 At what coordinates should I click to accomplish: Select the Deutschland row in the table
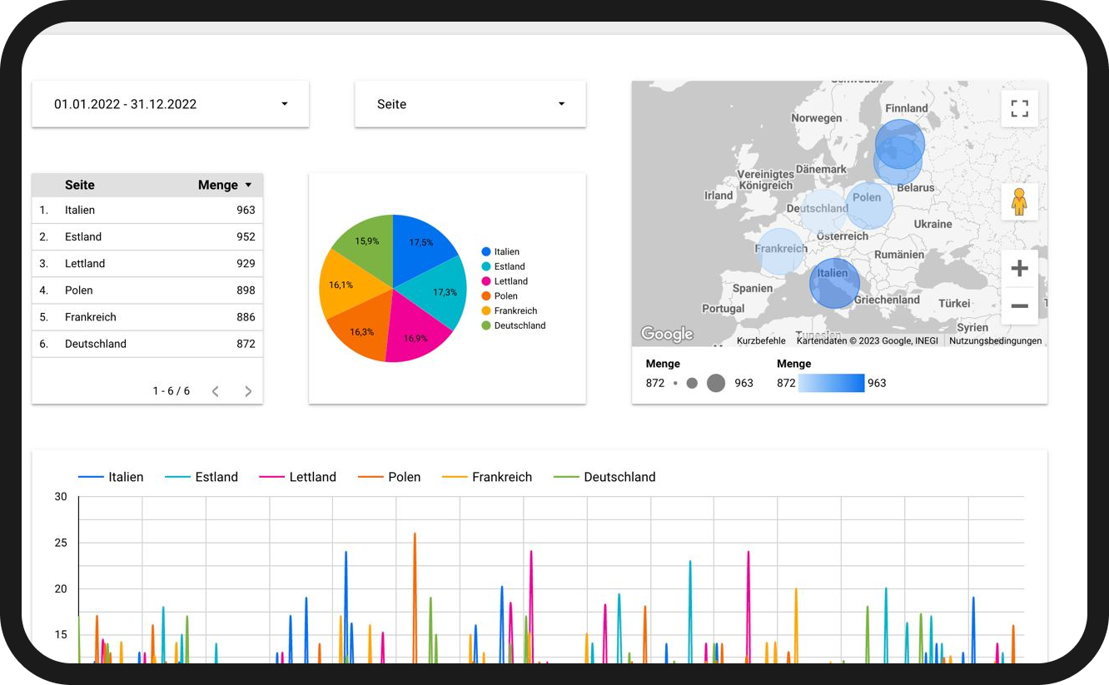147,344
